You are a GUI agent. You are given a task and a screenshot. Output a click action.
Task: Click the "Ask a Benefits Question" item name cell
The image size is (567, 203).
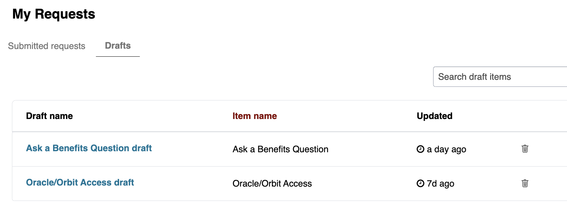(280, 149)
